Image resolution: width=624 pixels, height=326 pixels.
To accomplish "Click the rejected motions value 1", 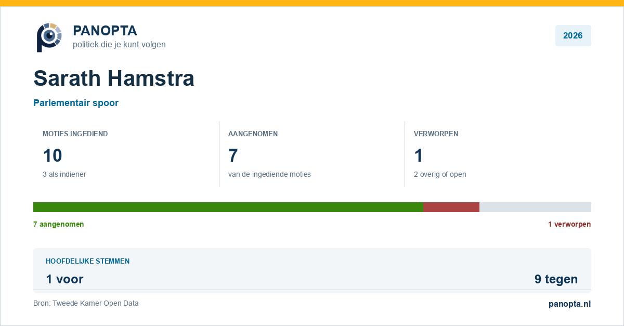I will point(419,155).
